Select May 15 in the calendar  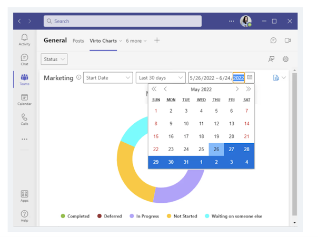(156, 136)
